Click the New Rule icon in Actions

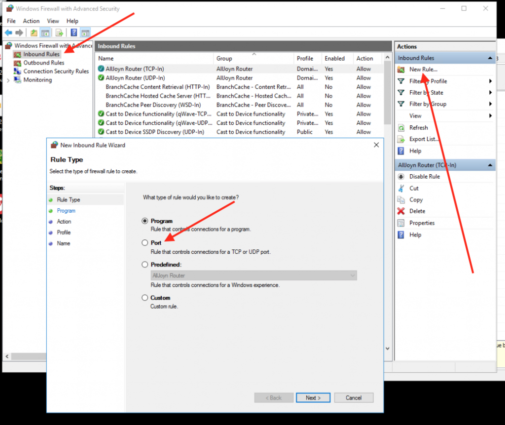click(x=401, y=70)
